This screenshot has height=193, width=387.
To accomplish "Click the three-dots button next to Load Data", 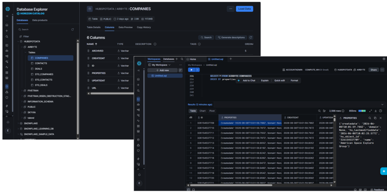I will (x=231, y=9).
